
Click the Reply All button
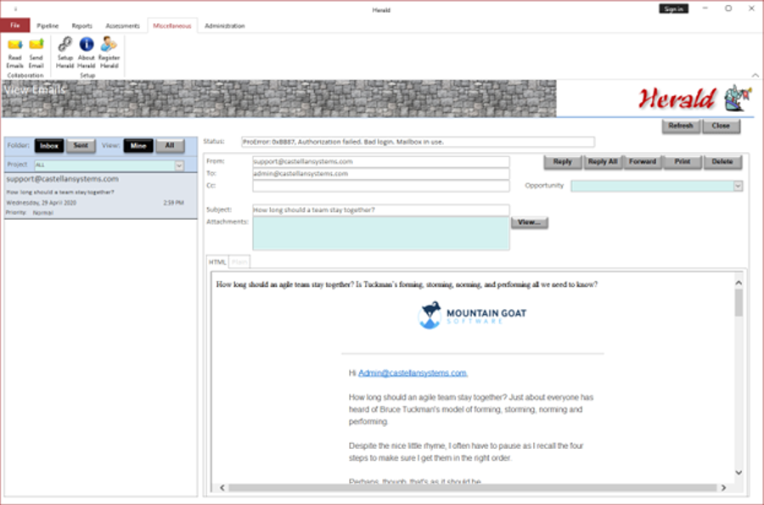click(603, 161)
